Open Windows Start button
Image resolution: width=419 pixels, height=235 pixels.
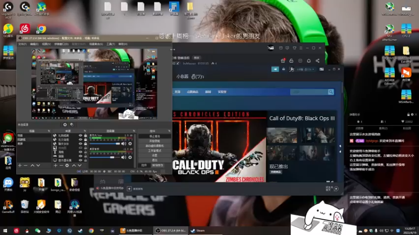(x=5, y=230)
